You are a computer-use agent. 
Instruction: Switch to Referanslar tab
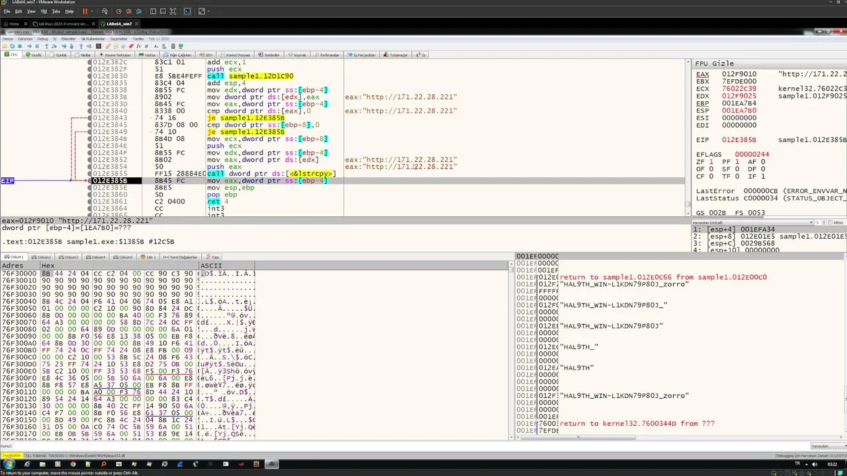(x=326, y=55)
